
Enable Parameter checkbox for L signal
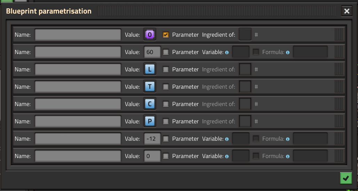166,69
